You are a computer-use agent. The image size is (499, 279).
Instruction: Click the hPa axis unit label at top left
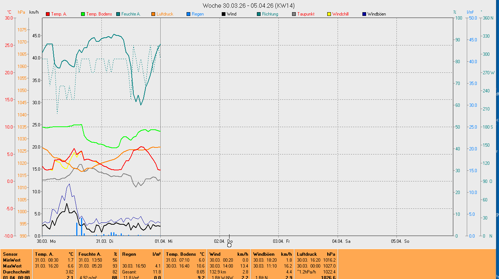coord(21,12)
